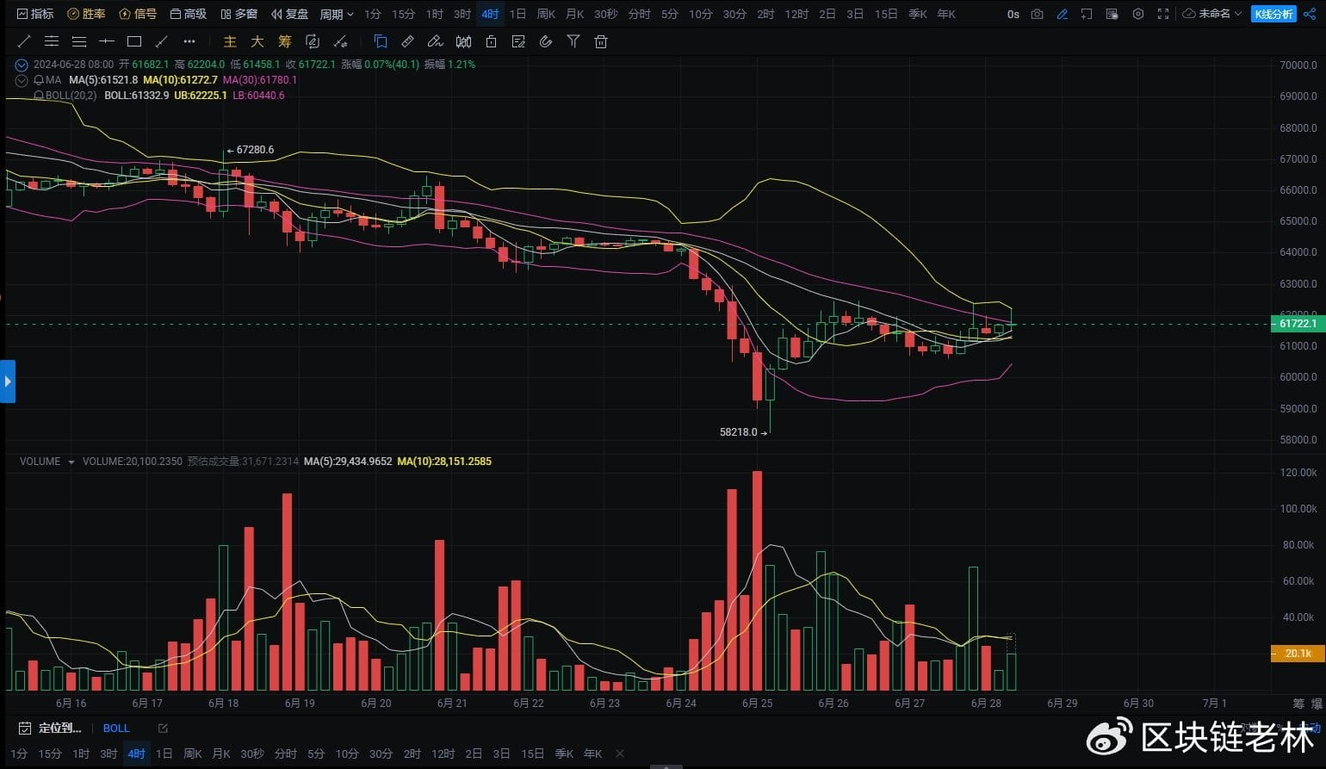Click the 定位到 date locate button
1326x769 pixels.
coord(50,729)
